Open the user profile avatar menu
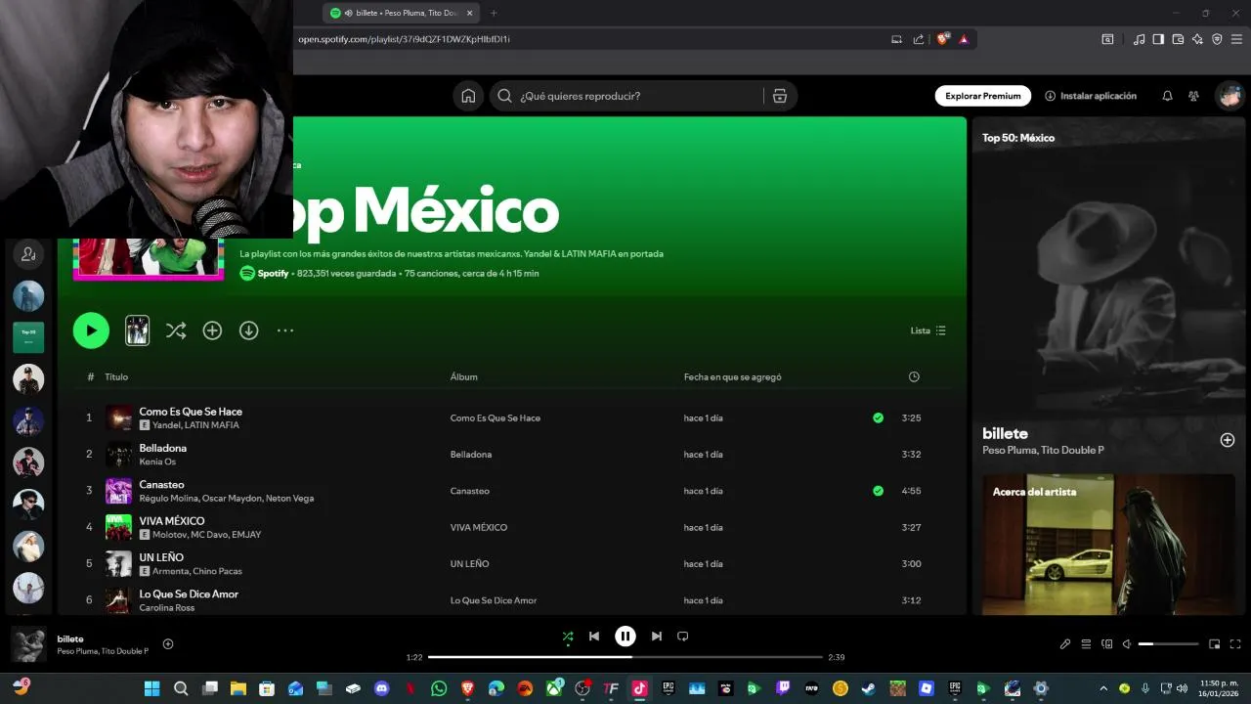This screenshot has height=704, width=1251. [x=1229, y=96]
